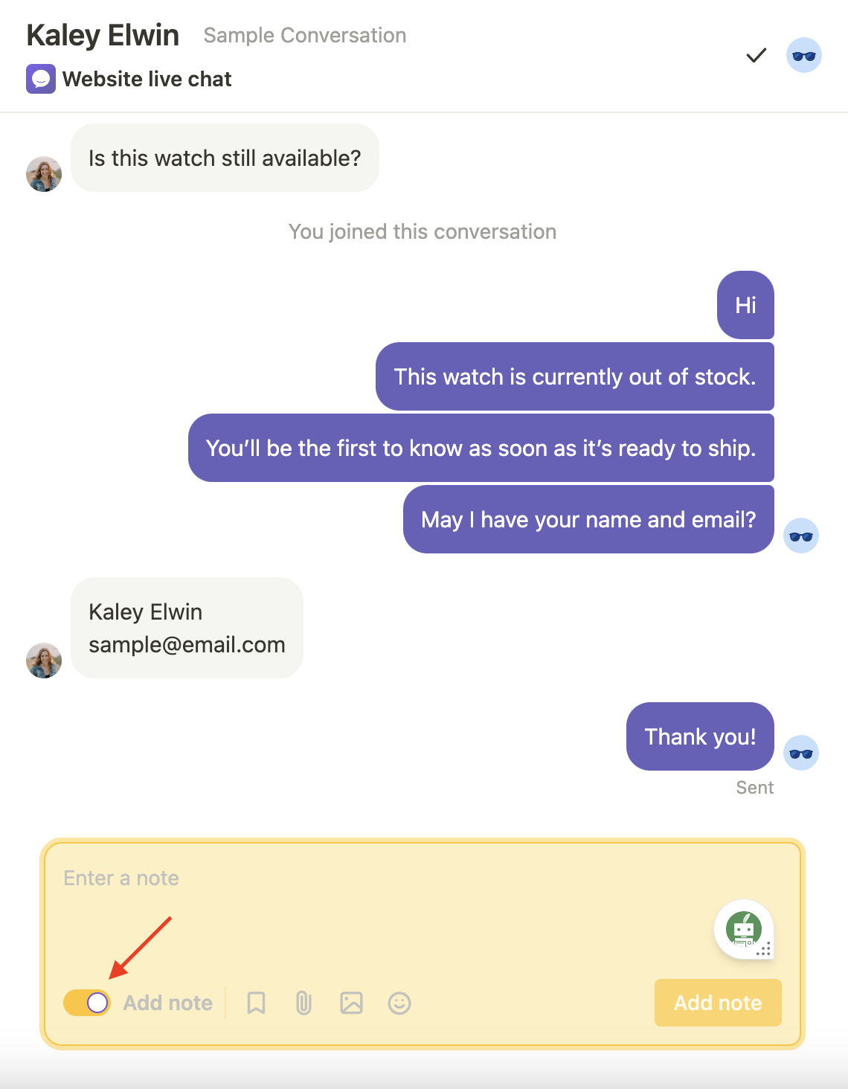Screen dimensions: 848x1089
Task: Click the message containing sample@email.com
Action: click(x=187, y=628)
